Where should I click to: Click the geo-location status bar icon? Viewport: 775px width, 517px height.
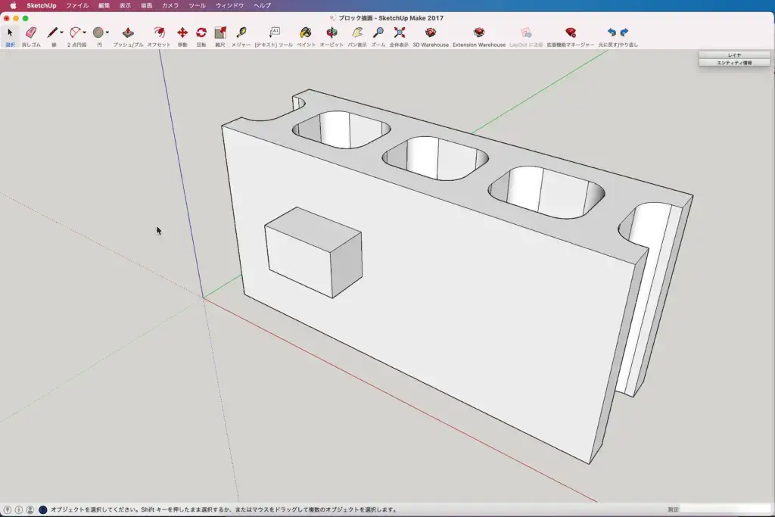click(8, 509)
